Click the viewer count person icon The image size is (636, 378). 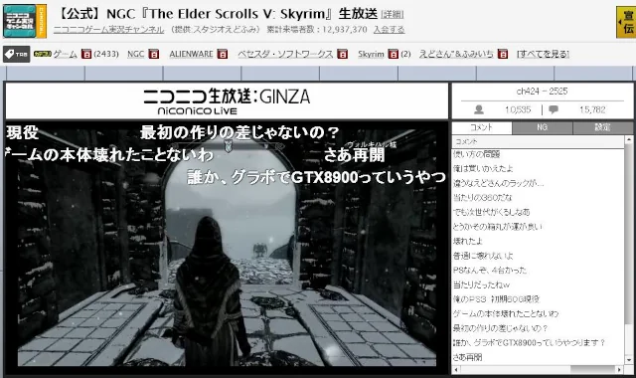[479, 109]
